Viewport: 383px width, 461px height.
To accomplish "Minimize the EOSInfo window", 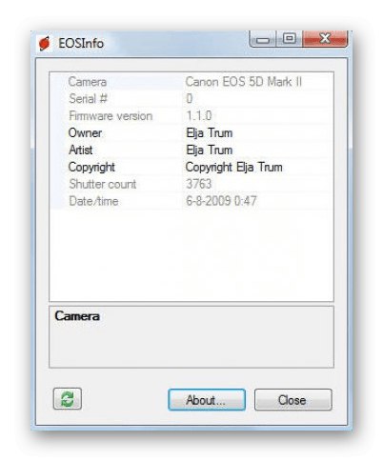I will tap(263, 39).
